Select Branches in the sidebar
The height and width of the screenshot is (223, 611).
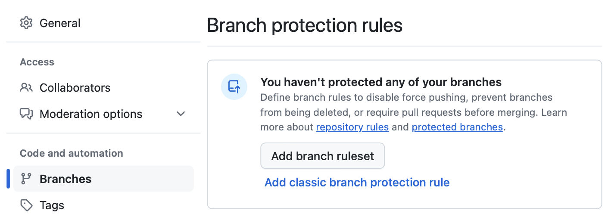65,179
